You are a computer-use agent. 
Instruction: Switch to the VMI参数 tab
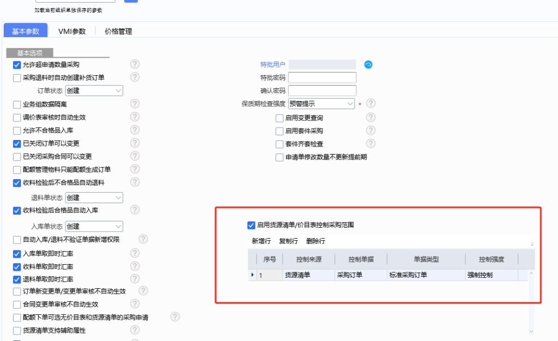click(72, 31)
